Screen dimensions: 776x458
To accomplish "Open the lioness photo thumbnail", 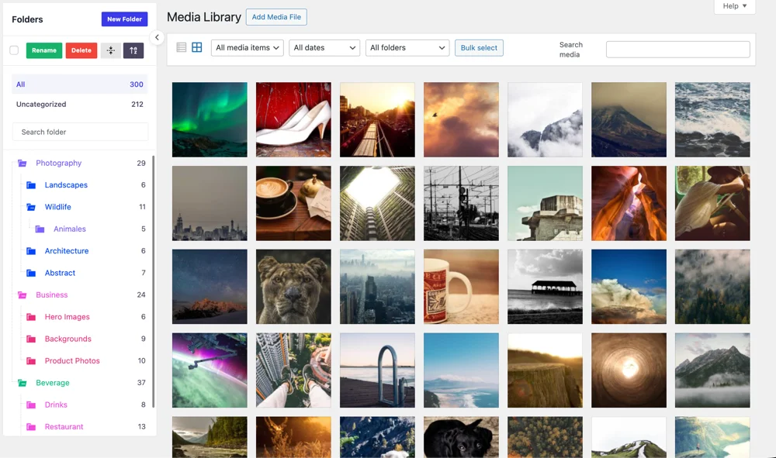I will [x=293, y=286].
